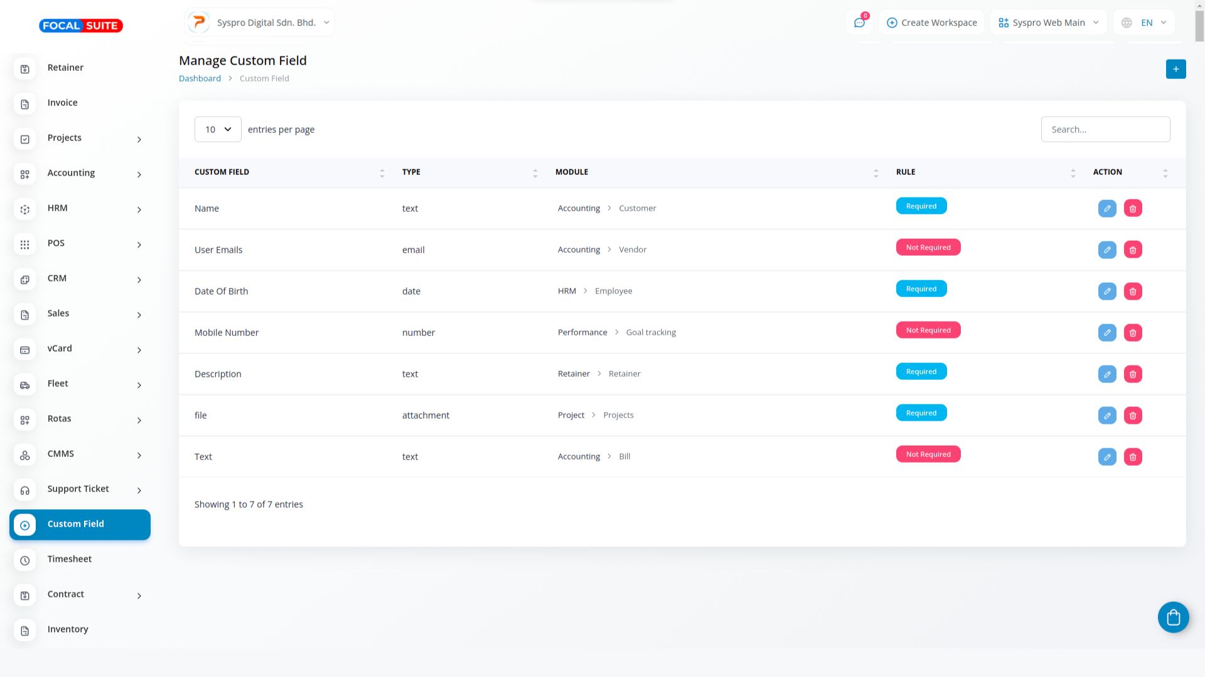The height and width of the screenshot is (677, 1205).
Task: Open the messages chat icon in header
Action: (x=859, y=23)
